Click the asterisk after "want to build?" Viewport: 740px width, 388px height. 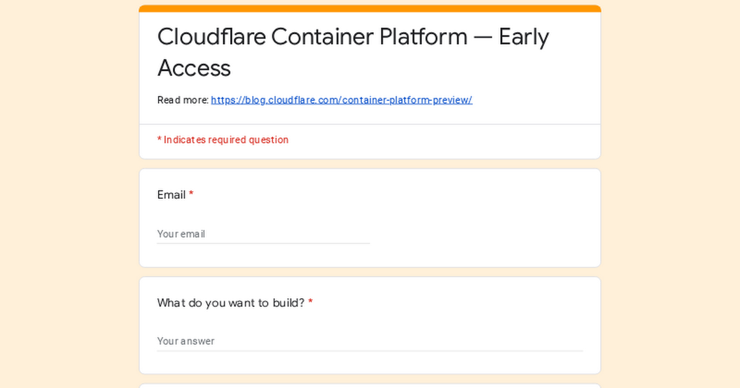(x=311, y=302)
